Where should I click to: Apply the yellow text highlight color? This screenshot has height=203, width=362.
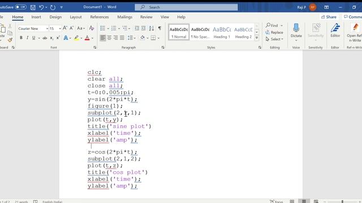click(x=76, y=38)
